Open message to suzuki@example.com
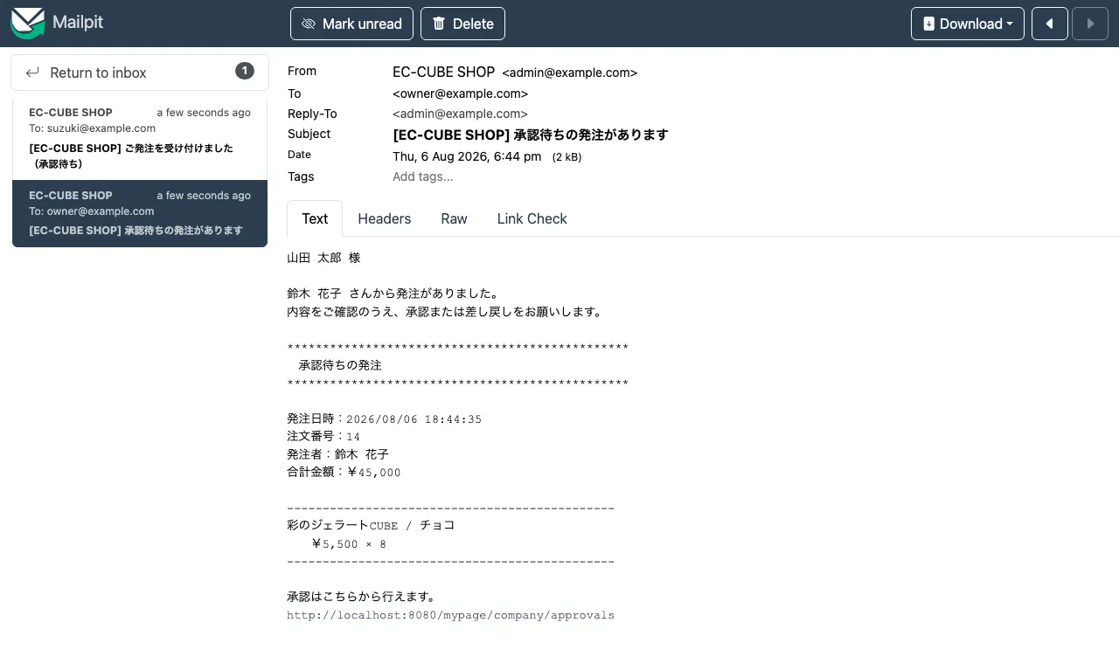 [x=140, y=138]
